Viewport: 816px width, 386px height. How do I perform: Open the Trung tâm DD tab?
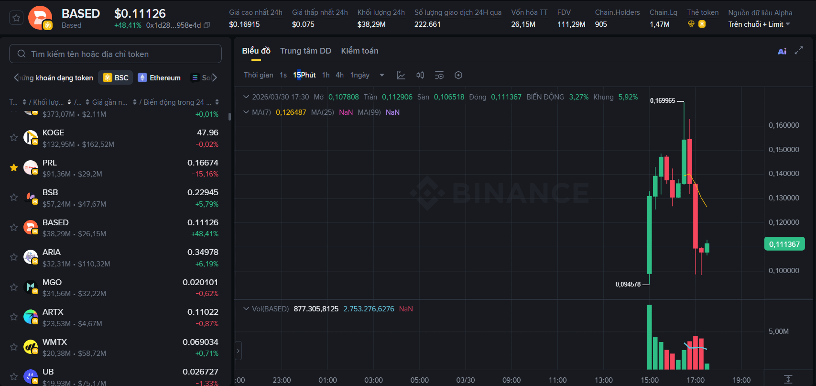pyautogui.click(x=305, y=51)
